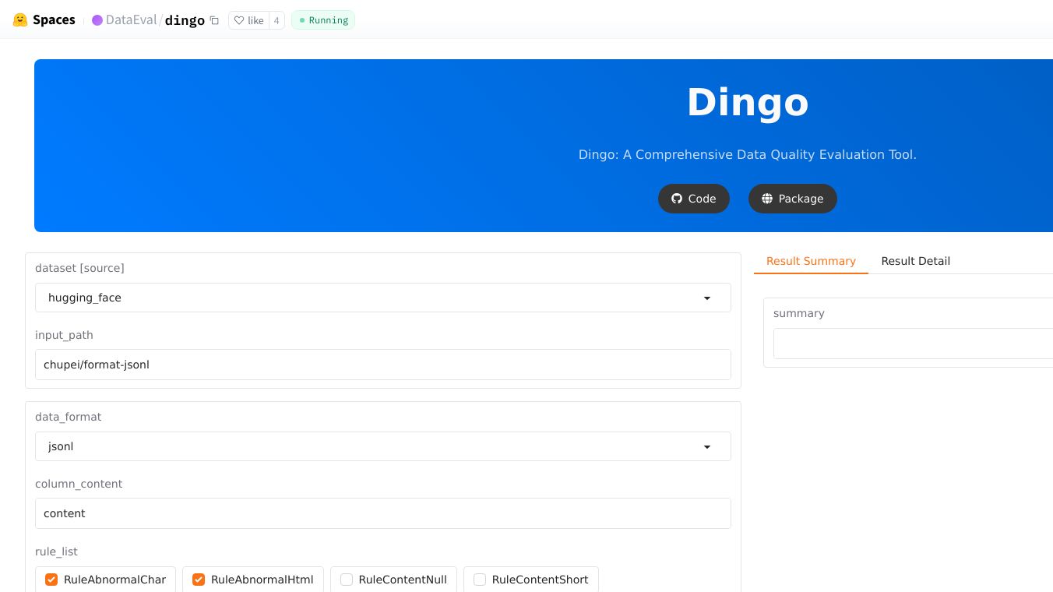Switch to the Result Summary tab
The height and width of the screenshot is (592, 1053).
tap(811, 261)
